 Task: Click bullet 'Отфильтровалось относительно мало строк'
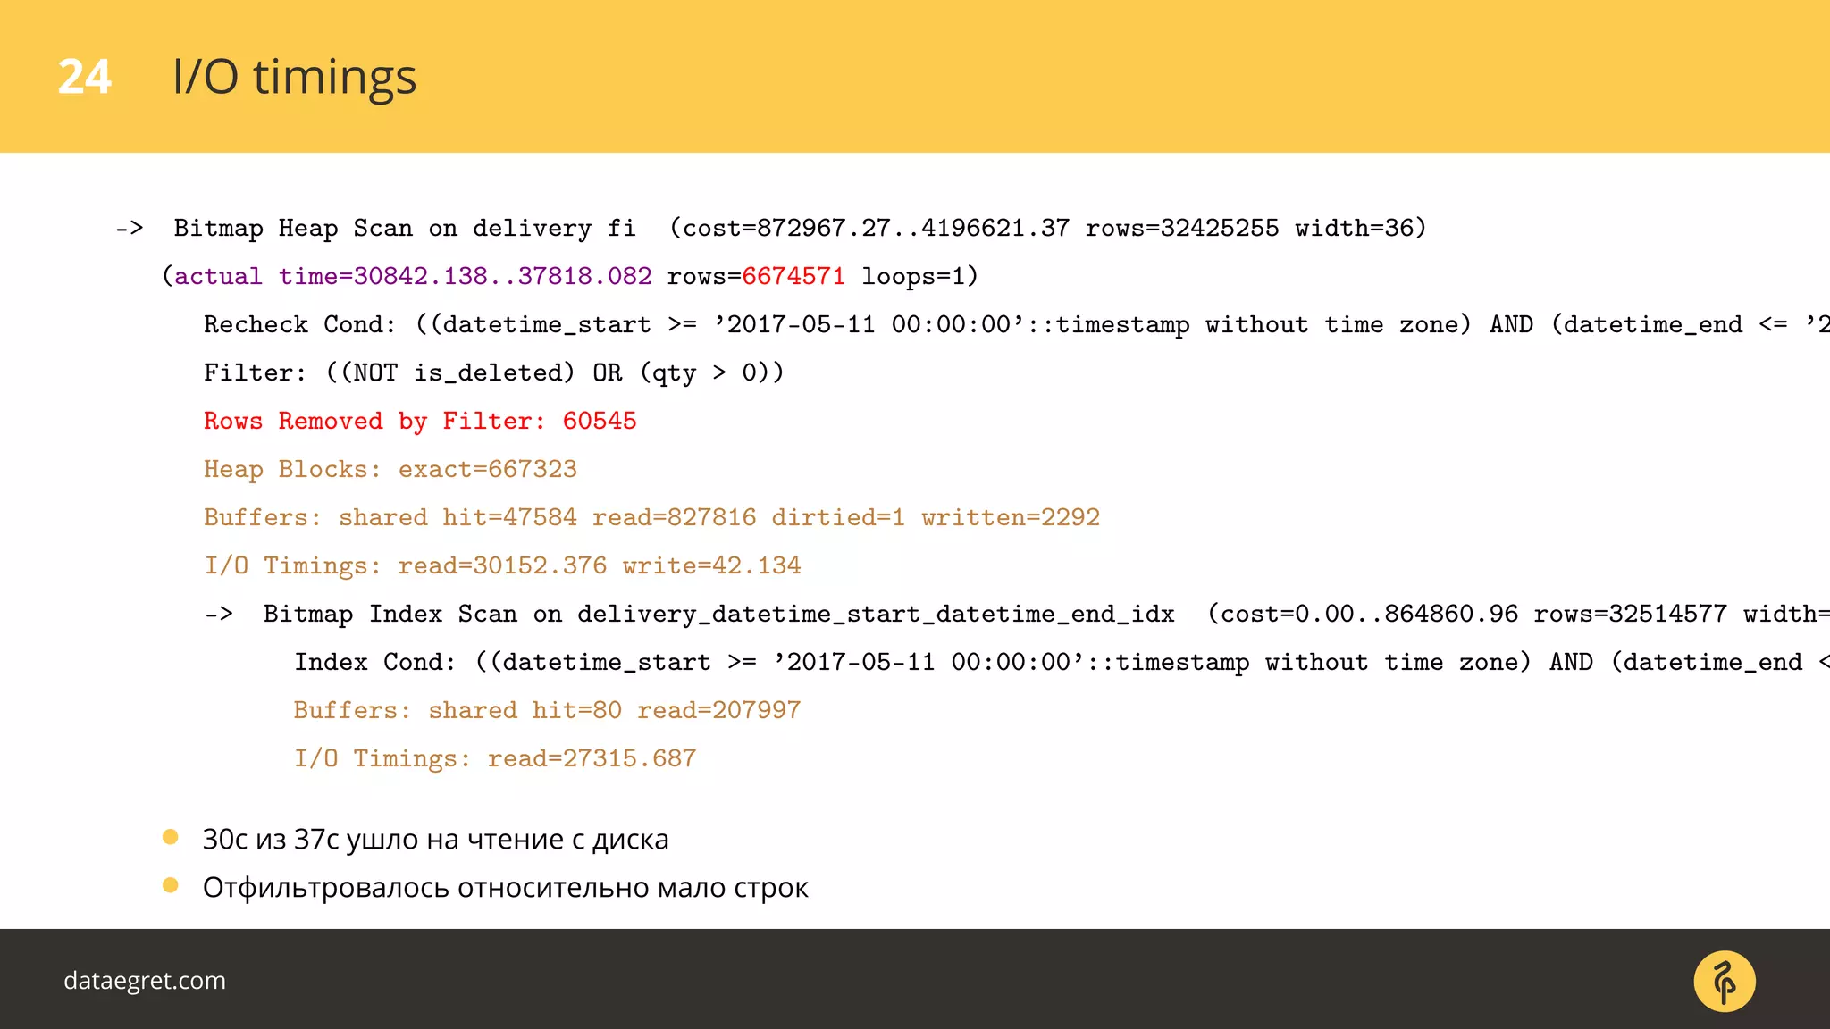point(506,888)
